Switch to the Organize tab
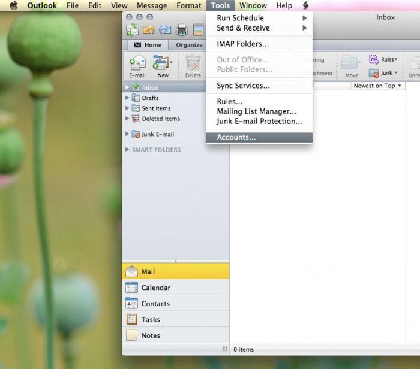The height and width of the screenshot is (369, 420). [189, 45]
